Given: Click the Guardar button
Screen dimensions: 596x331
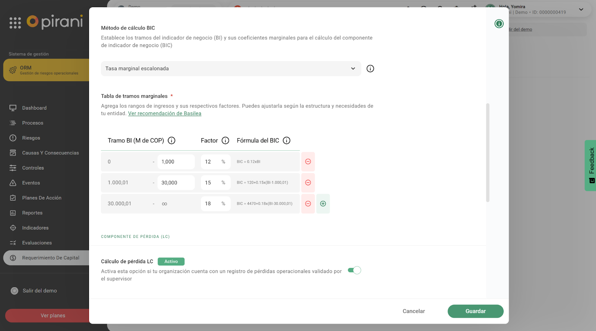Looking at the screenshot, I should coord(475,311).
